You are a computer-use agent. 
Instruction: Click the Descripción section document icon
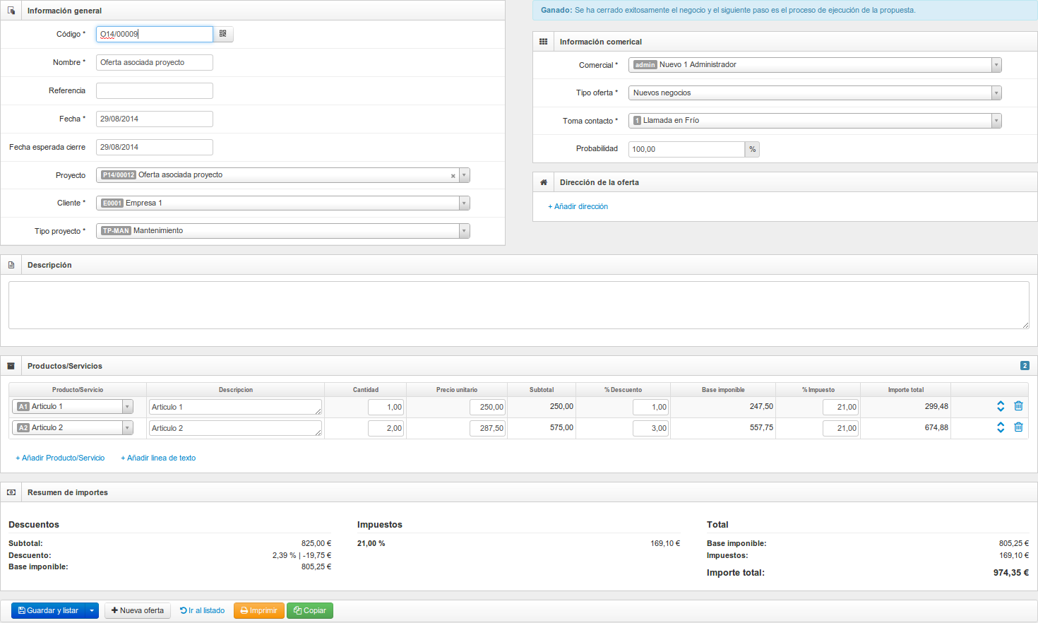pos(11,265)
